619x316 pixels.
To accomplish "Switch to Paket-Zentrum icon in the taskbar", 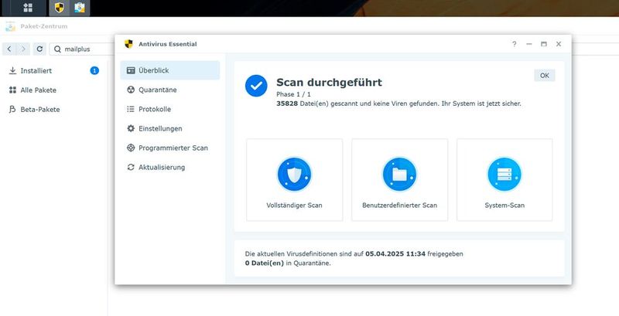I will tap(80, 8).
